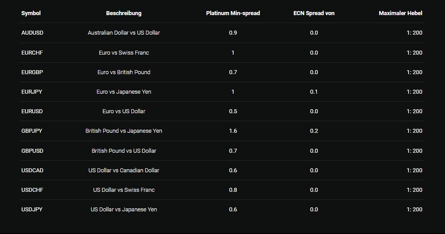Select the USDJPY symbol
This screenshot has width=445, height=234.
(x=32, y=210)
